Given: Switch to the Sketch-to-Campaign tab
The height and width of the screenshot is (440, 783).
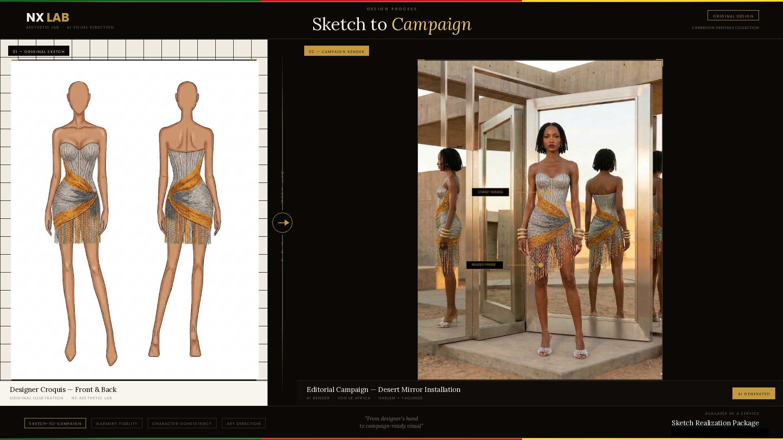Looking at the screenshot, I should pos(55,423).
